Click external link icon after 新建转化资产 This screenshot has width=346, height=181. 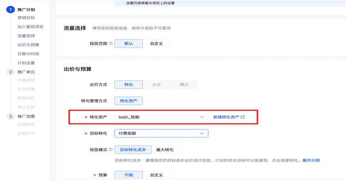tap(243, 117)
